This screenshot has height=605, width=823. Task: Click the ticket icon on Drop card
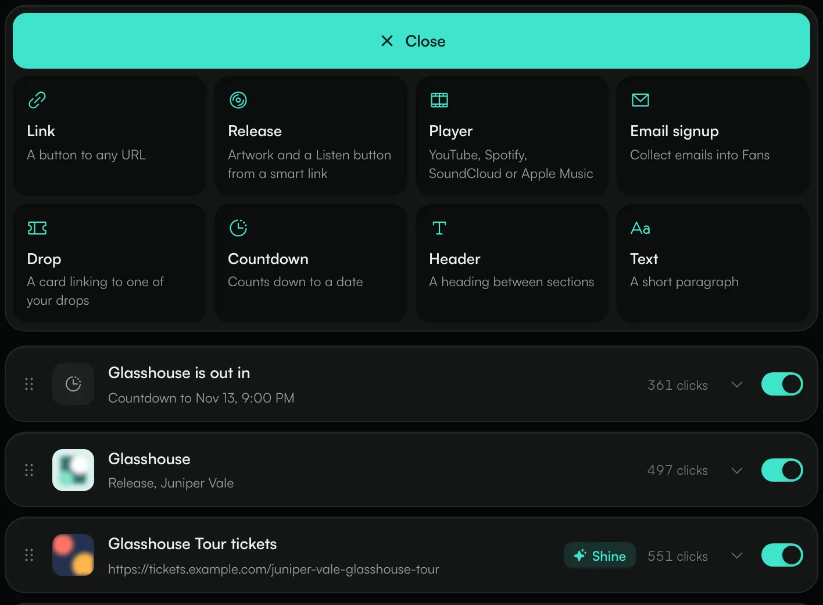click(x=37, y=228)
